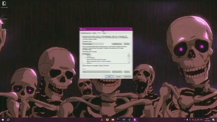The image size is (217, 122).
Task: Open the notification center icon
Action: (213, 120)
